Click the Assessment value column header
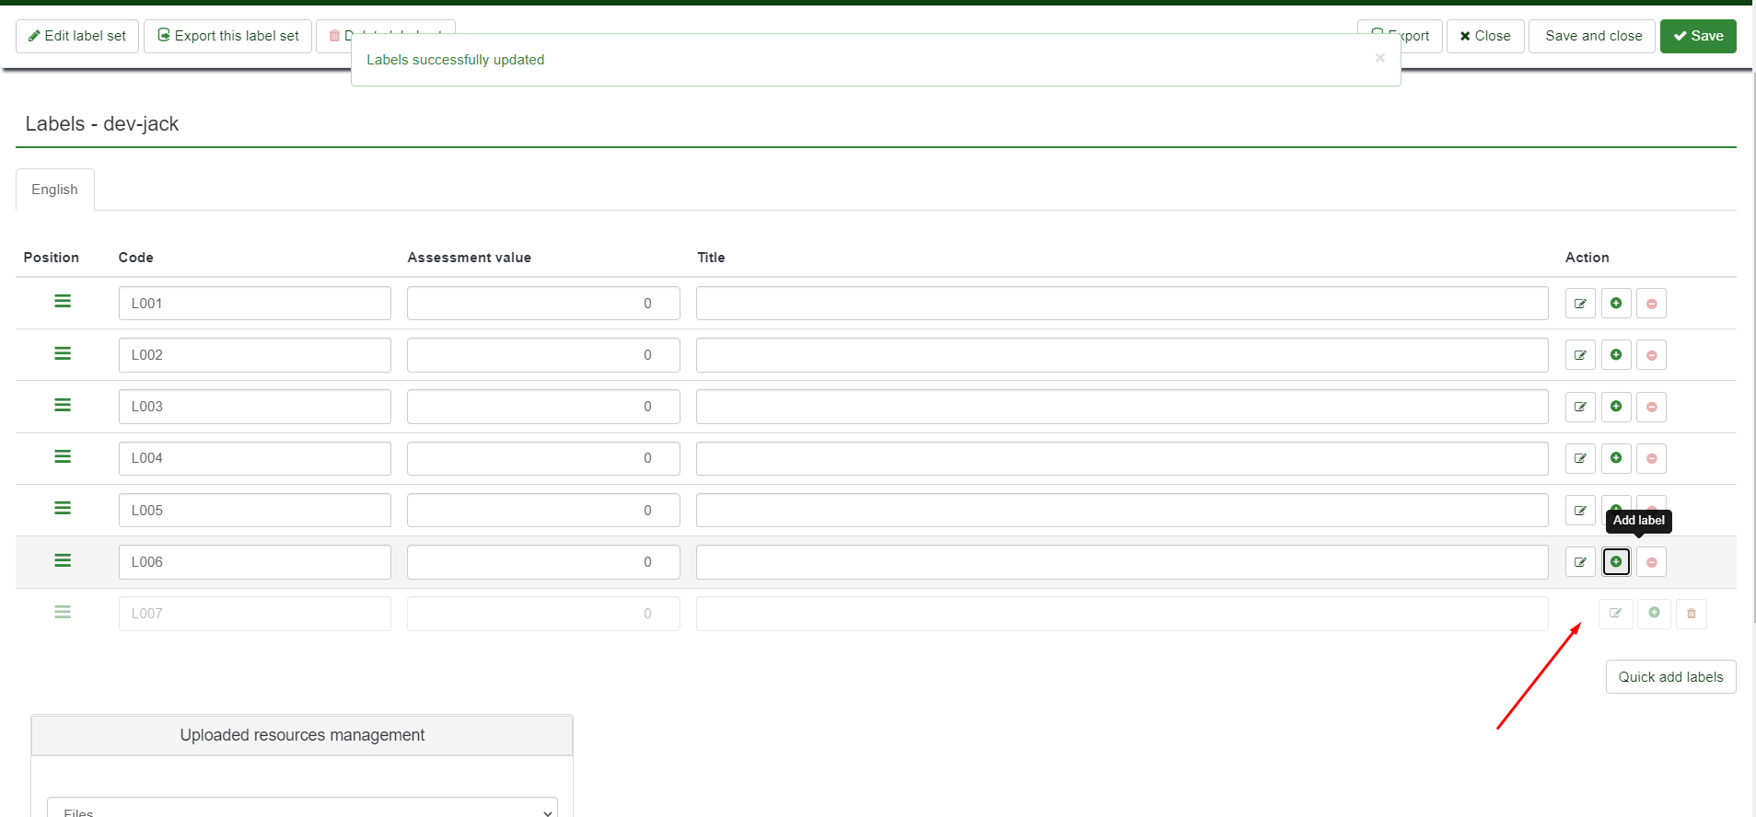This screenshot has width=1756, height=817. coord(469,258)
